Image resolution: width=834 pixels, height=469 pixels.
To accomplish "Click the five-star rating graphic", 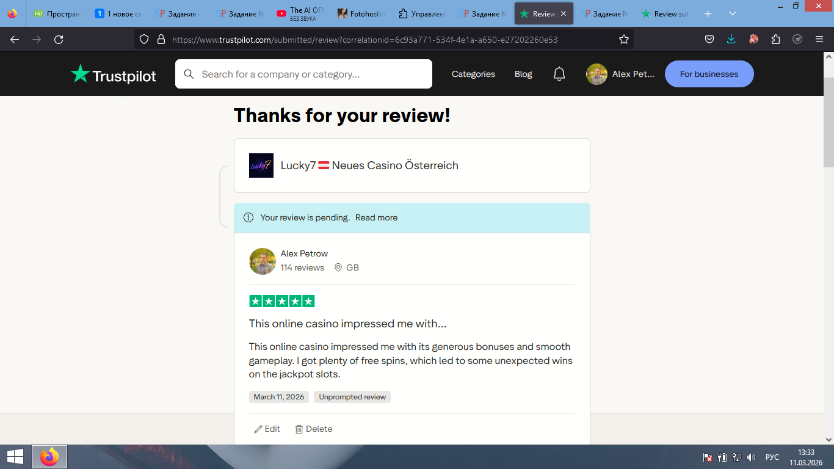I will 282,301.
